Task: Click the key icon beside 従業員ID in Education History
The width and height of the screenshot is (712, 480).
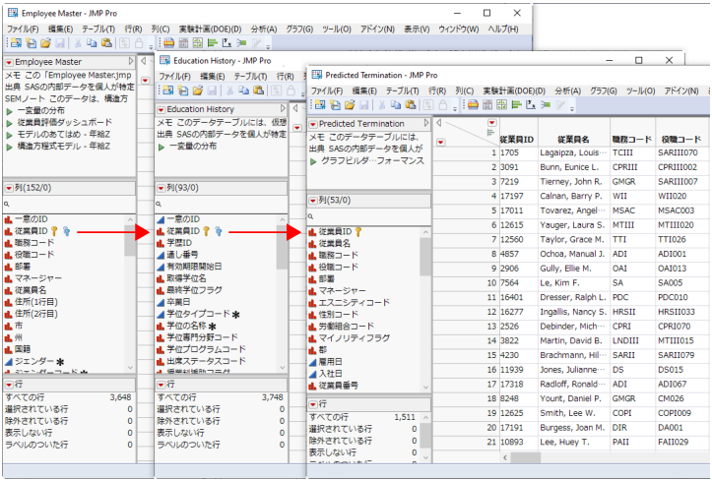Action: coord(207,231)
